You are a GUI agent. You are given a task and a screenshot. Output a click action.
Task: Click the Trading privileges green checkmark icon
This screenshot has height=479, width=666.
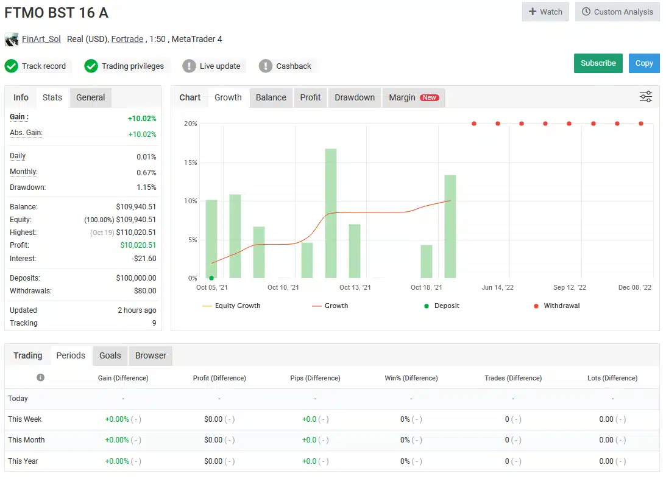click(x=91, y=66)
